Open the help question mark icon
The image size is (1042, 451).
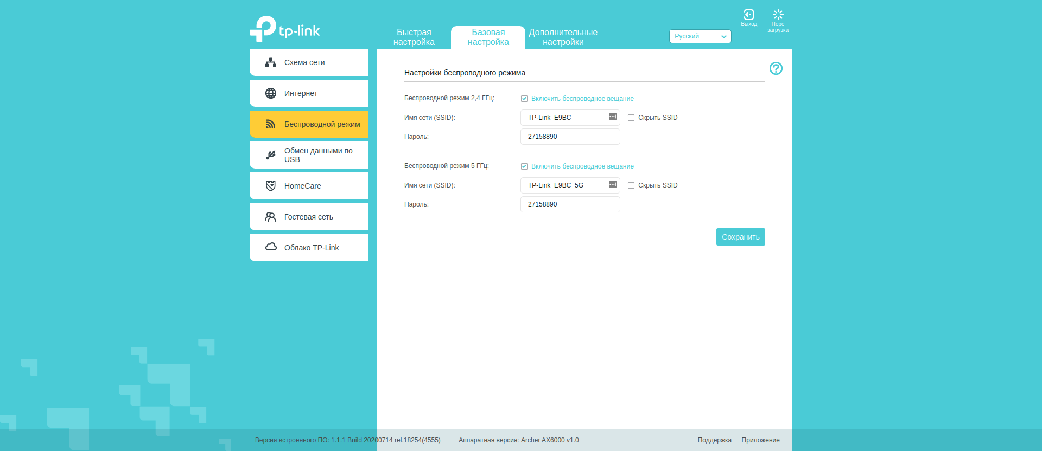click(776, 68)
